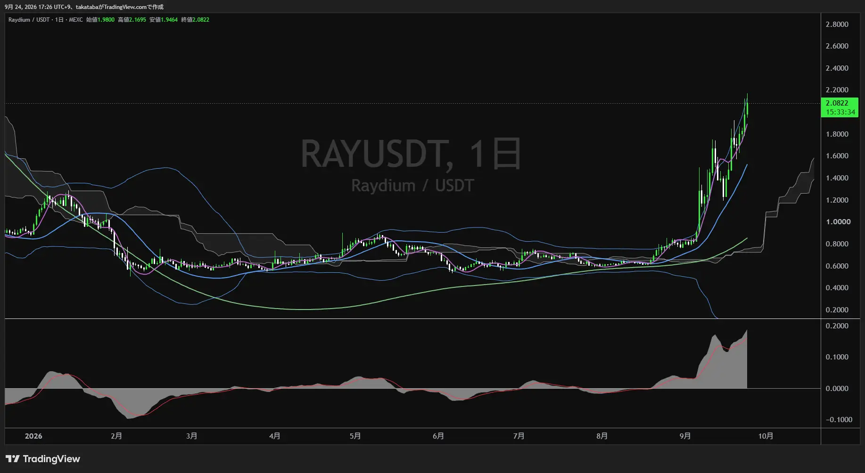
Task: Click the 2.4000 price scale label
Action: [837, 68]
